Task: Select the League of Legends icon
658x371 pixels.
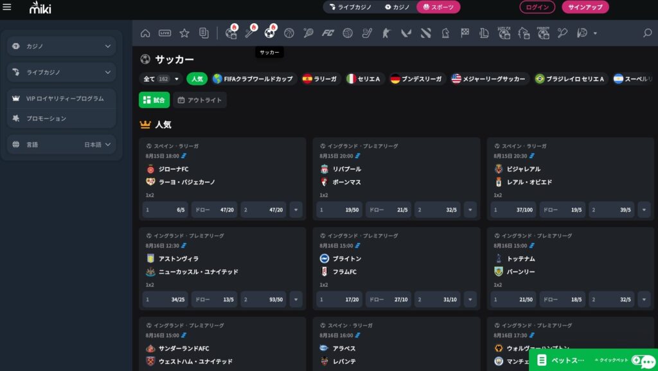Action: [x=485, y=33]
